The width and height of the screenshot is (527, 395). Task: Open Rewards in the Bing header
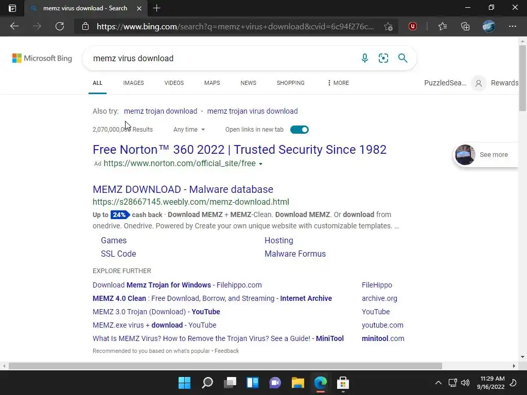tap(504, 83)
